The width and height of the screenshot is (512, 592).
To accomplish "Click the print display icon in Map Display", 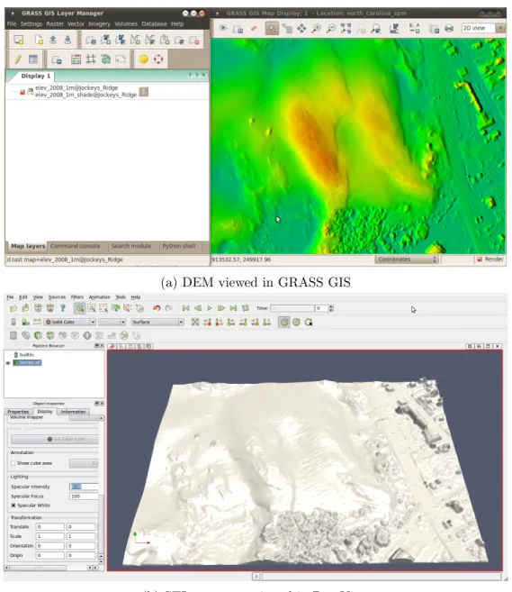I will click(x=449, y=28).
